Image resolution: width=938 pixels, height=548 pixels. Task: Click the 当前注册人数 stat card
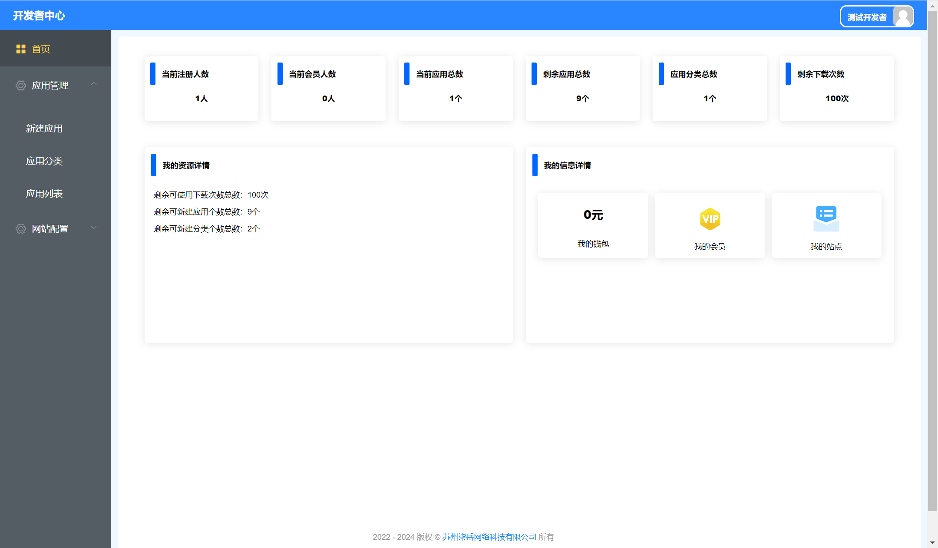coord(201,89)
